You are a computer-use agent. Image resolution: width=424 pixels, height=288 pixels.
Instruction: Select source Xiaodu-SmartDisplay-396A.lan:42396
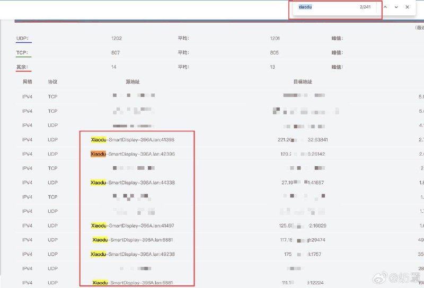point(133,154)
